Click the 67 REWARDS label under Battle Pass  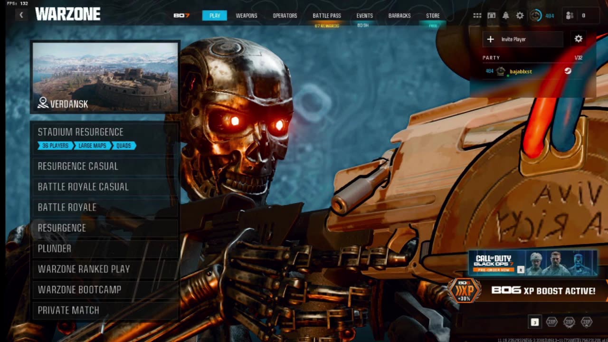click(x=327, y=26)
